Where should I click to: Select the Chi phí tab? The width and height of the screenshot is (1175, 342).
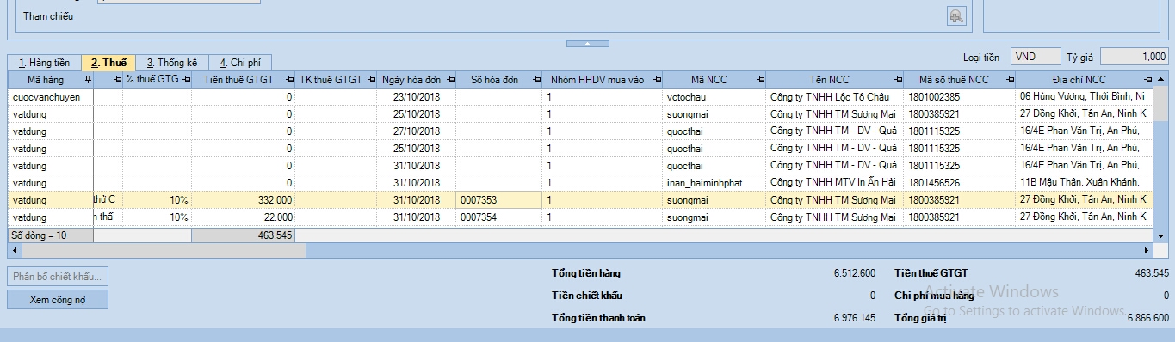coord(240,63)
